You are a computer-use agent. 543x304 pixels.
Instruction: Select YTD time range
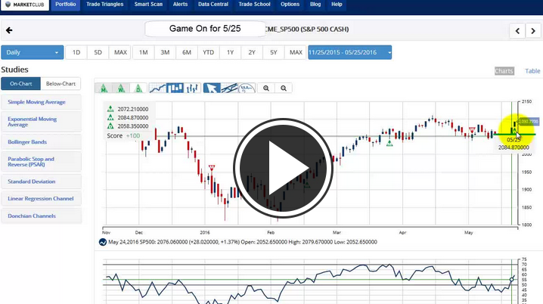(208, 52)
